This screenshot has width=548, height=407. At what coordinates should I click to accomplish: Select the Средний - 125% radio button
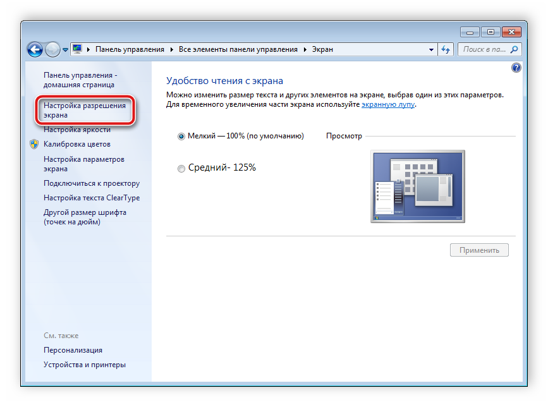coord(181,169)
